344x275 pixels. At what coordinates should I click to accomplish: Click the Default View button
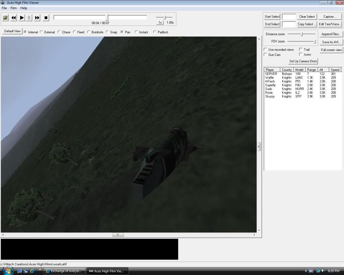coord(12,31)
